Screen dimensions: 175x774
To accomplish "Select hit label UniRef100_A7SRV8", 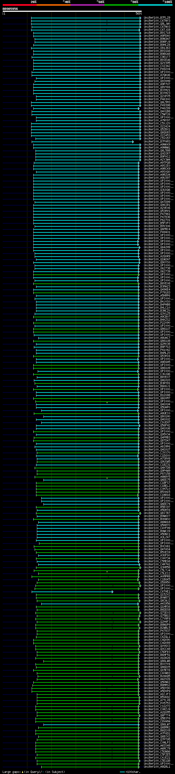I will point(157,459).
